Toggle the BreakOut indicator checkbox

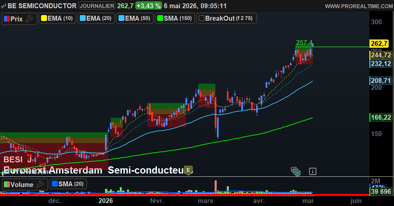[x=202, y=18]
